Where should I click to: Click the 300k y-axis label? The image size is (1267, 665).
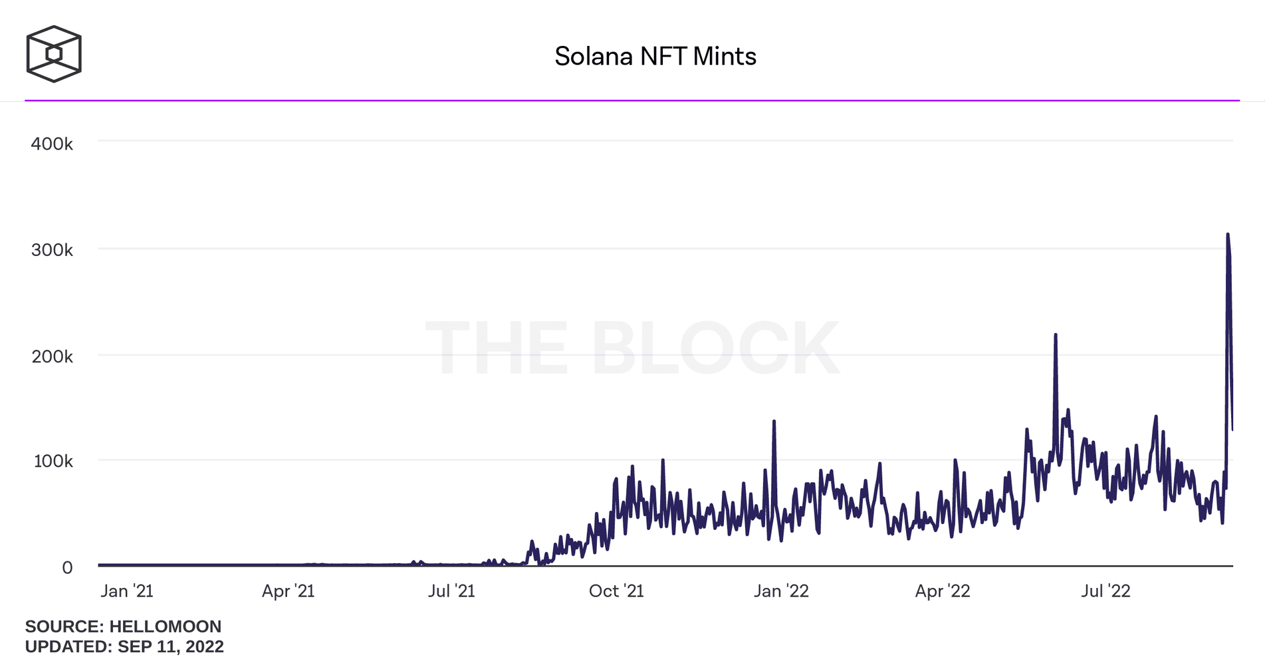tap(52, 250)
